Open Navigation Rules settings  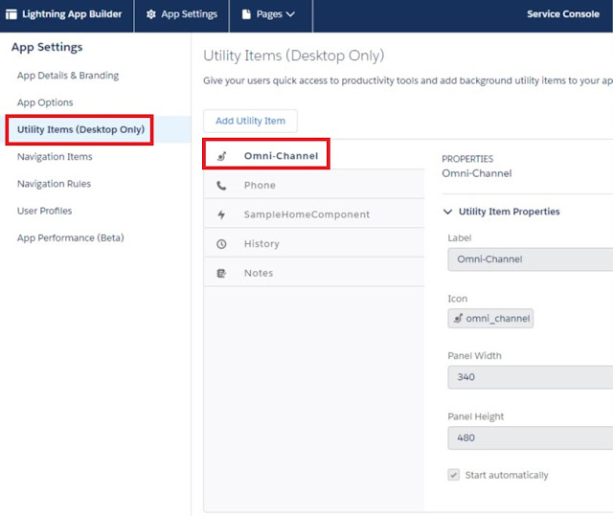point(54,184)
